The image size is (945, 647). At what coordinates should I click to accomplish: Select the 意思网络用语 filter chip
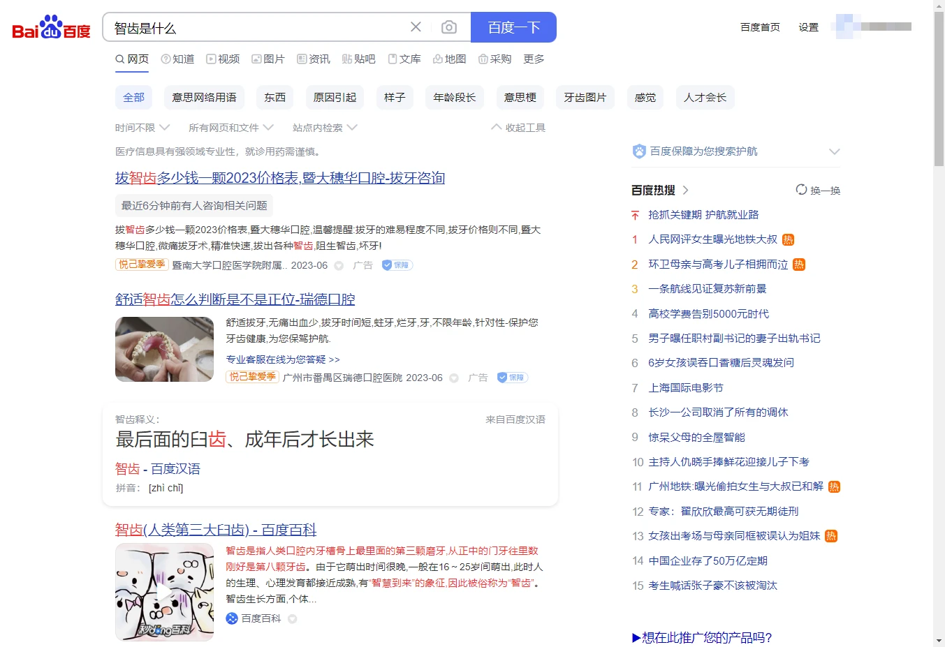(x=204, y=98)
